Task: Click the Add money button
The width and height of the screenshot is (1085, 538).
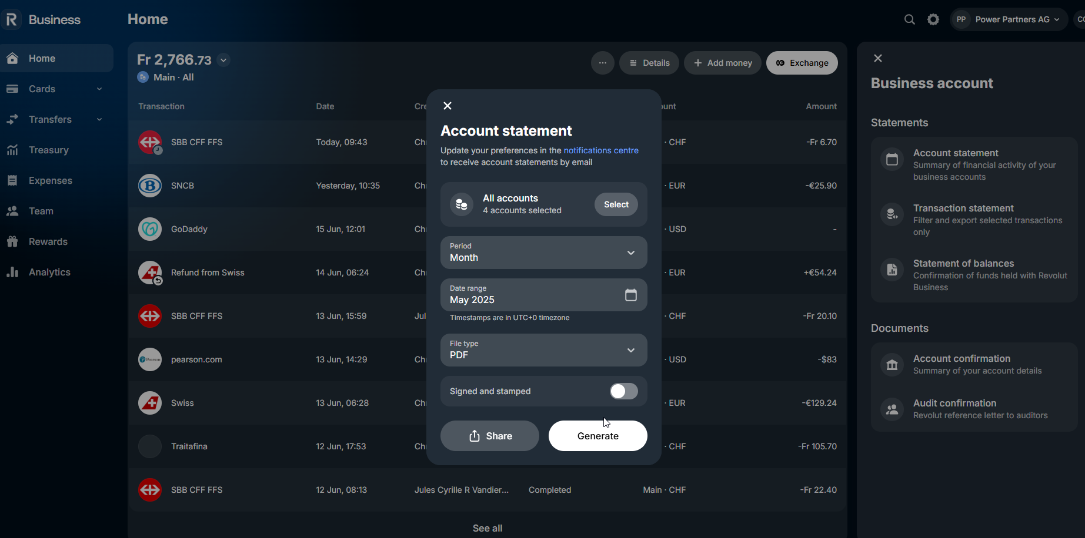Action: pyautogui.click(x=723, y=63)
